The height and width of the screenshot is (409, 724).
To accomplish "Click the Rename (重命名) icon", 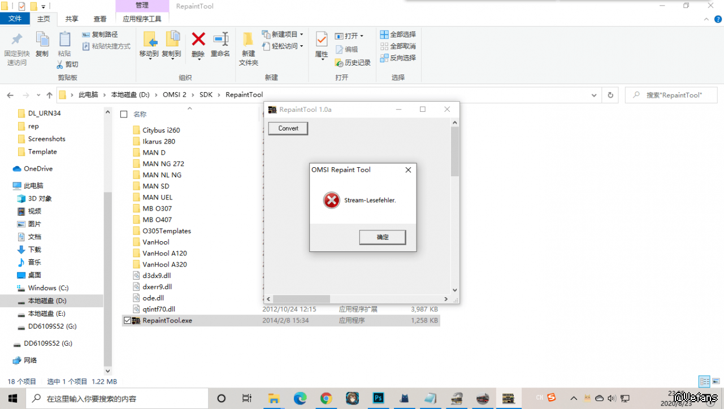I will (x=220, y=39).
